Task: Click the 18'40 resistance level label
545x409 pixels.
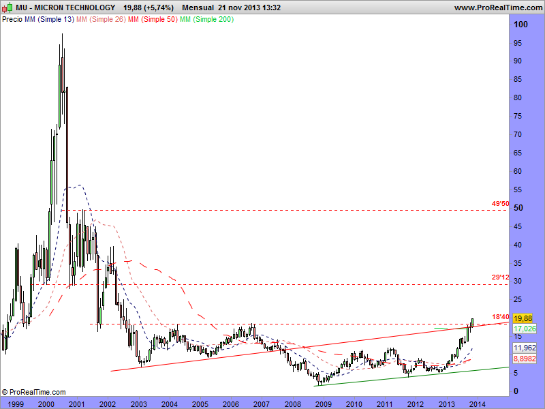Action: (500, 317)
